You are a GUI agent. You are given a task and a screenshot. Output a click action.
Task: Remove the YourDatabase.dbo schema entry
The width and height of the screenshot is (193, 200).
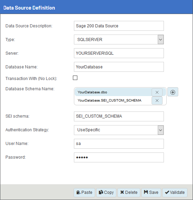tap(157, 92)
